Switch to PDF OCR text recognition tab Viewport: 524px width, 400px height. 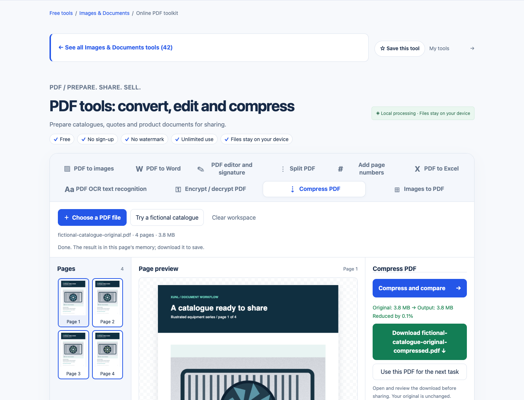pos(106,189)
